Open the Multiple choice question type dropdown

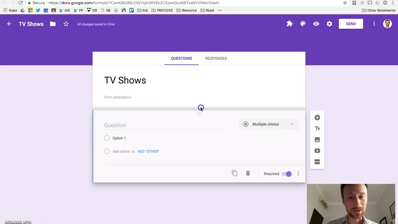[x=269, y=124]
